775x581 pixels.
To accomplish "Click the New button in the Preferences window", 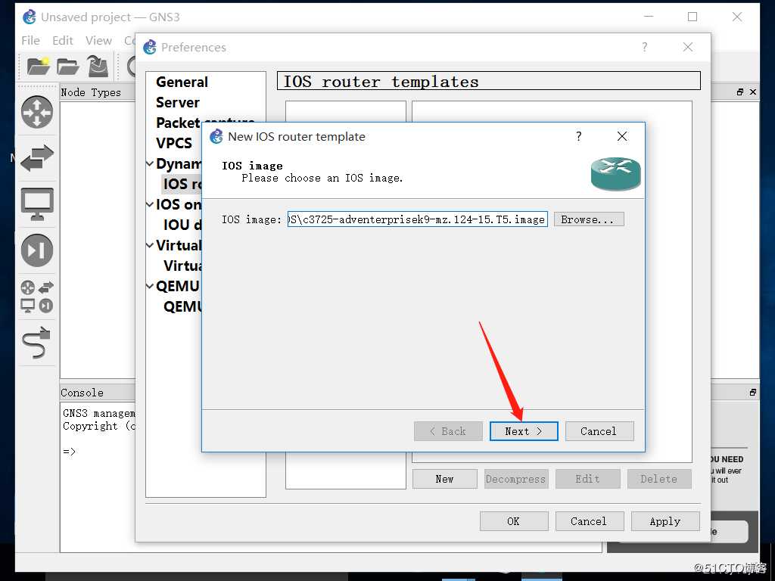I will click(445, 479).
